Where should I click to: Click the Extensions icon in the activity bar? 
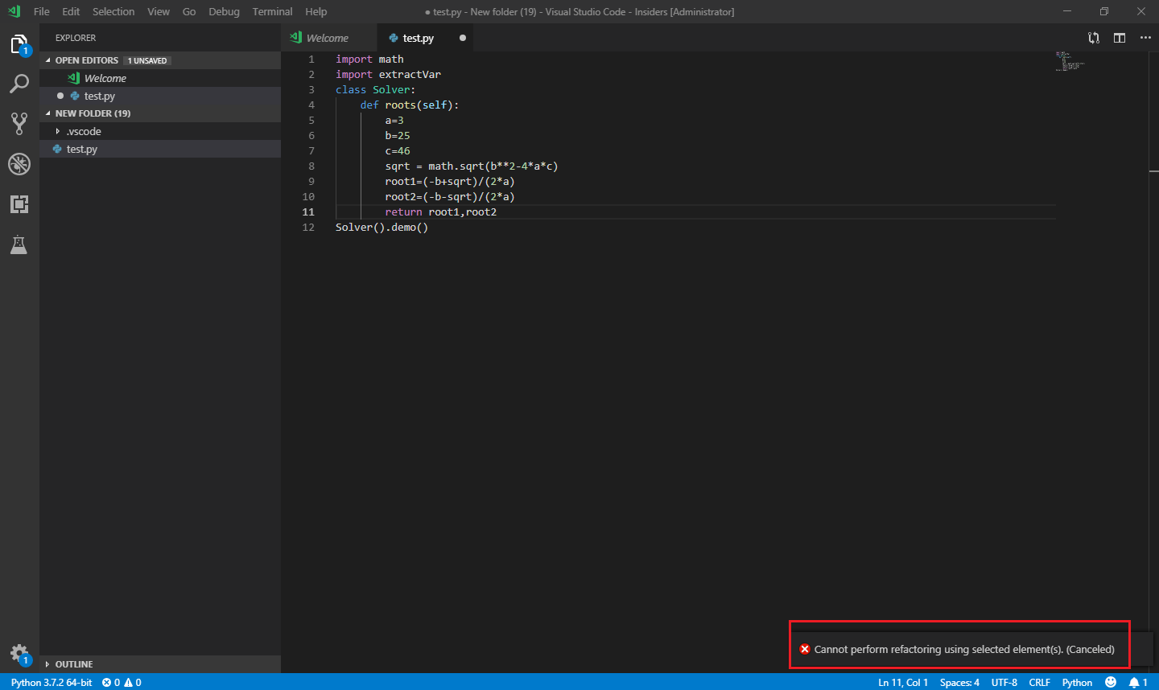point(19,204)
